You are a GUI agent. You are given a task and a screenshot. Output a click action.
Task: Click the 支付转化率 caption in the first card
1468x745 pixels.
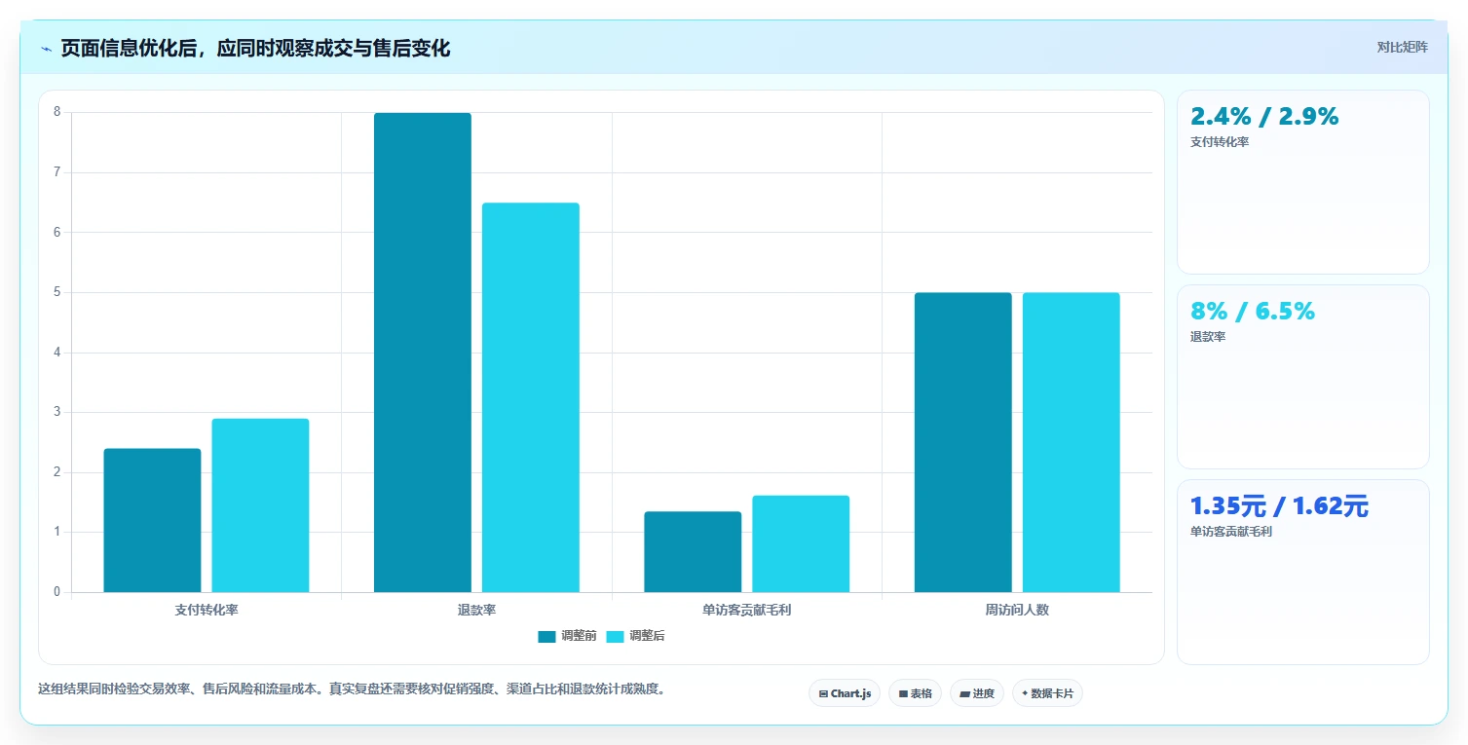[x=1220, y=142]
